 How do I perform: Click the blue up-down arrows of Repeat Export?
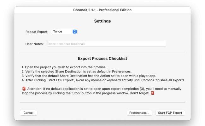click(75, 31)
